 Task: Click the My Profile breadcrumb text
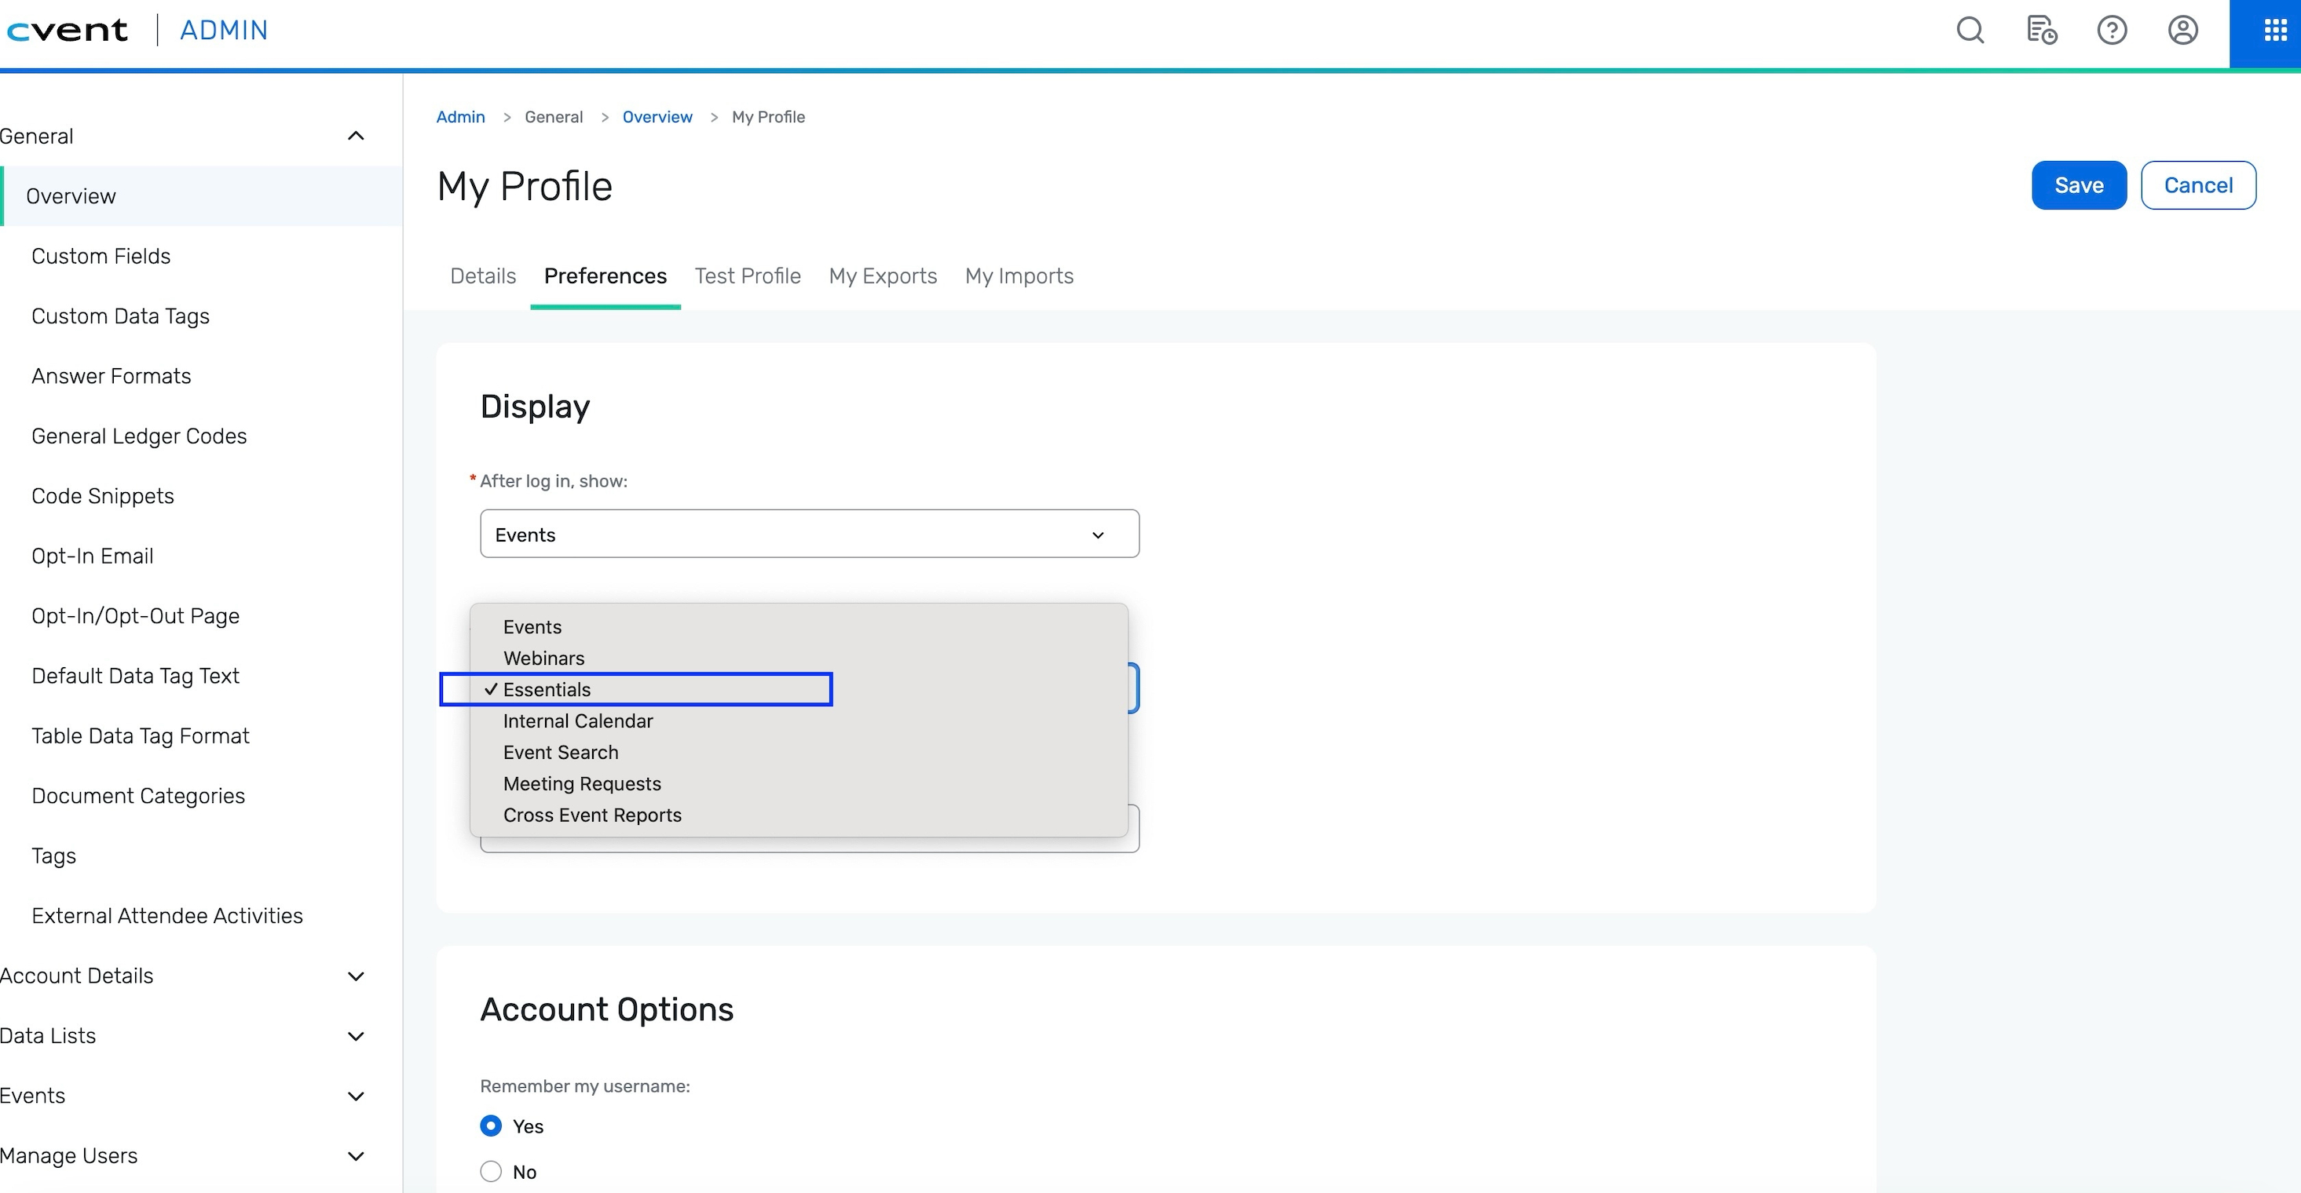768,117
